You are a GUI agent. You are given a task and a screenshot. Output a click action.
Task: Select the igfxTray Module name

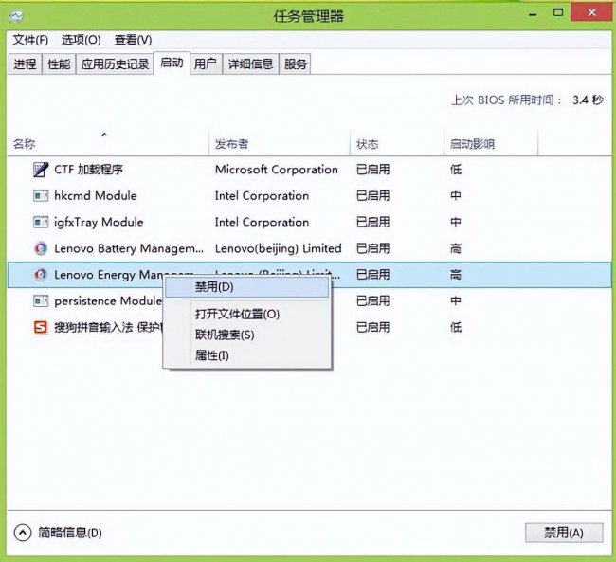pos(99,222)
